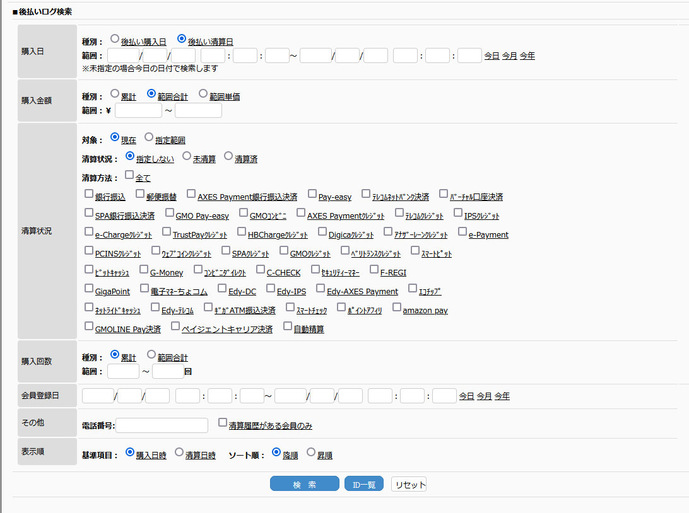Viewport: 689px width, 513px height.
Task: Set settlement status to 清算済
Action: (228, 156)
